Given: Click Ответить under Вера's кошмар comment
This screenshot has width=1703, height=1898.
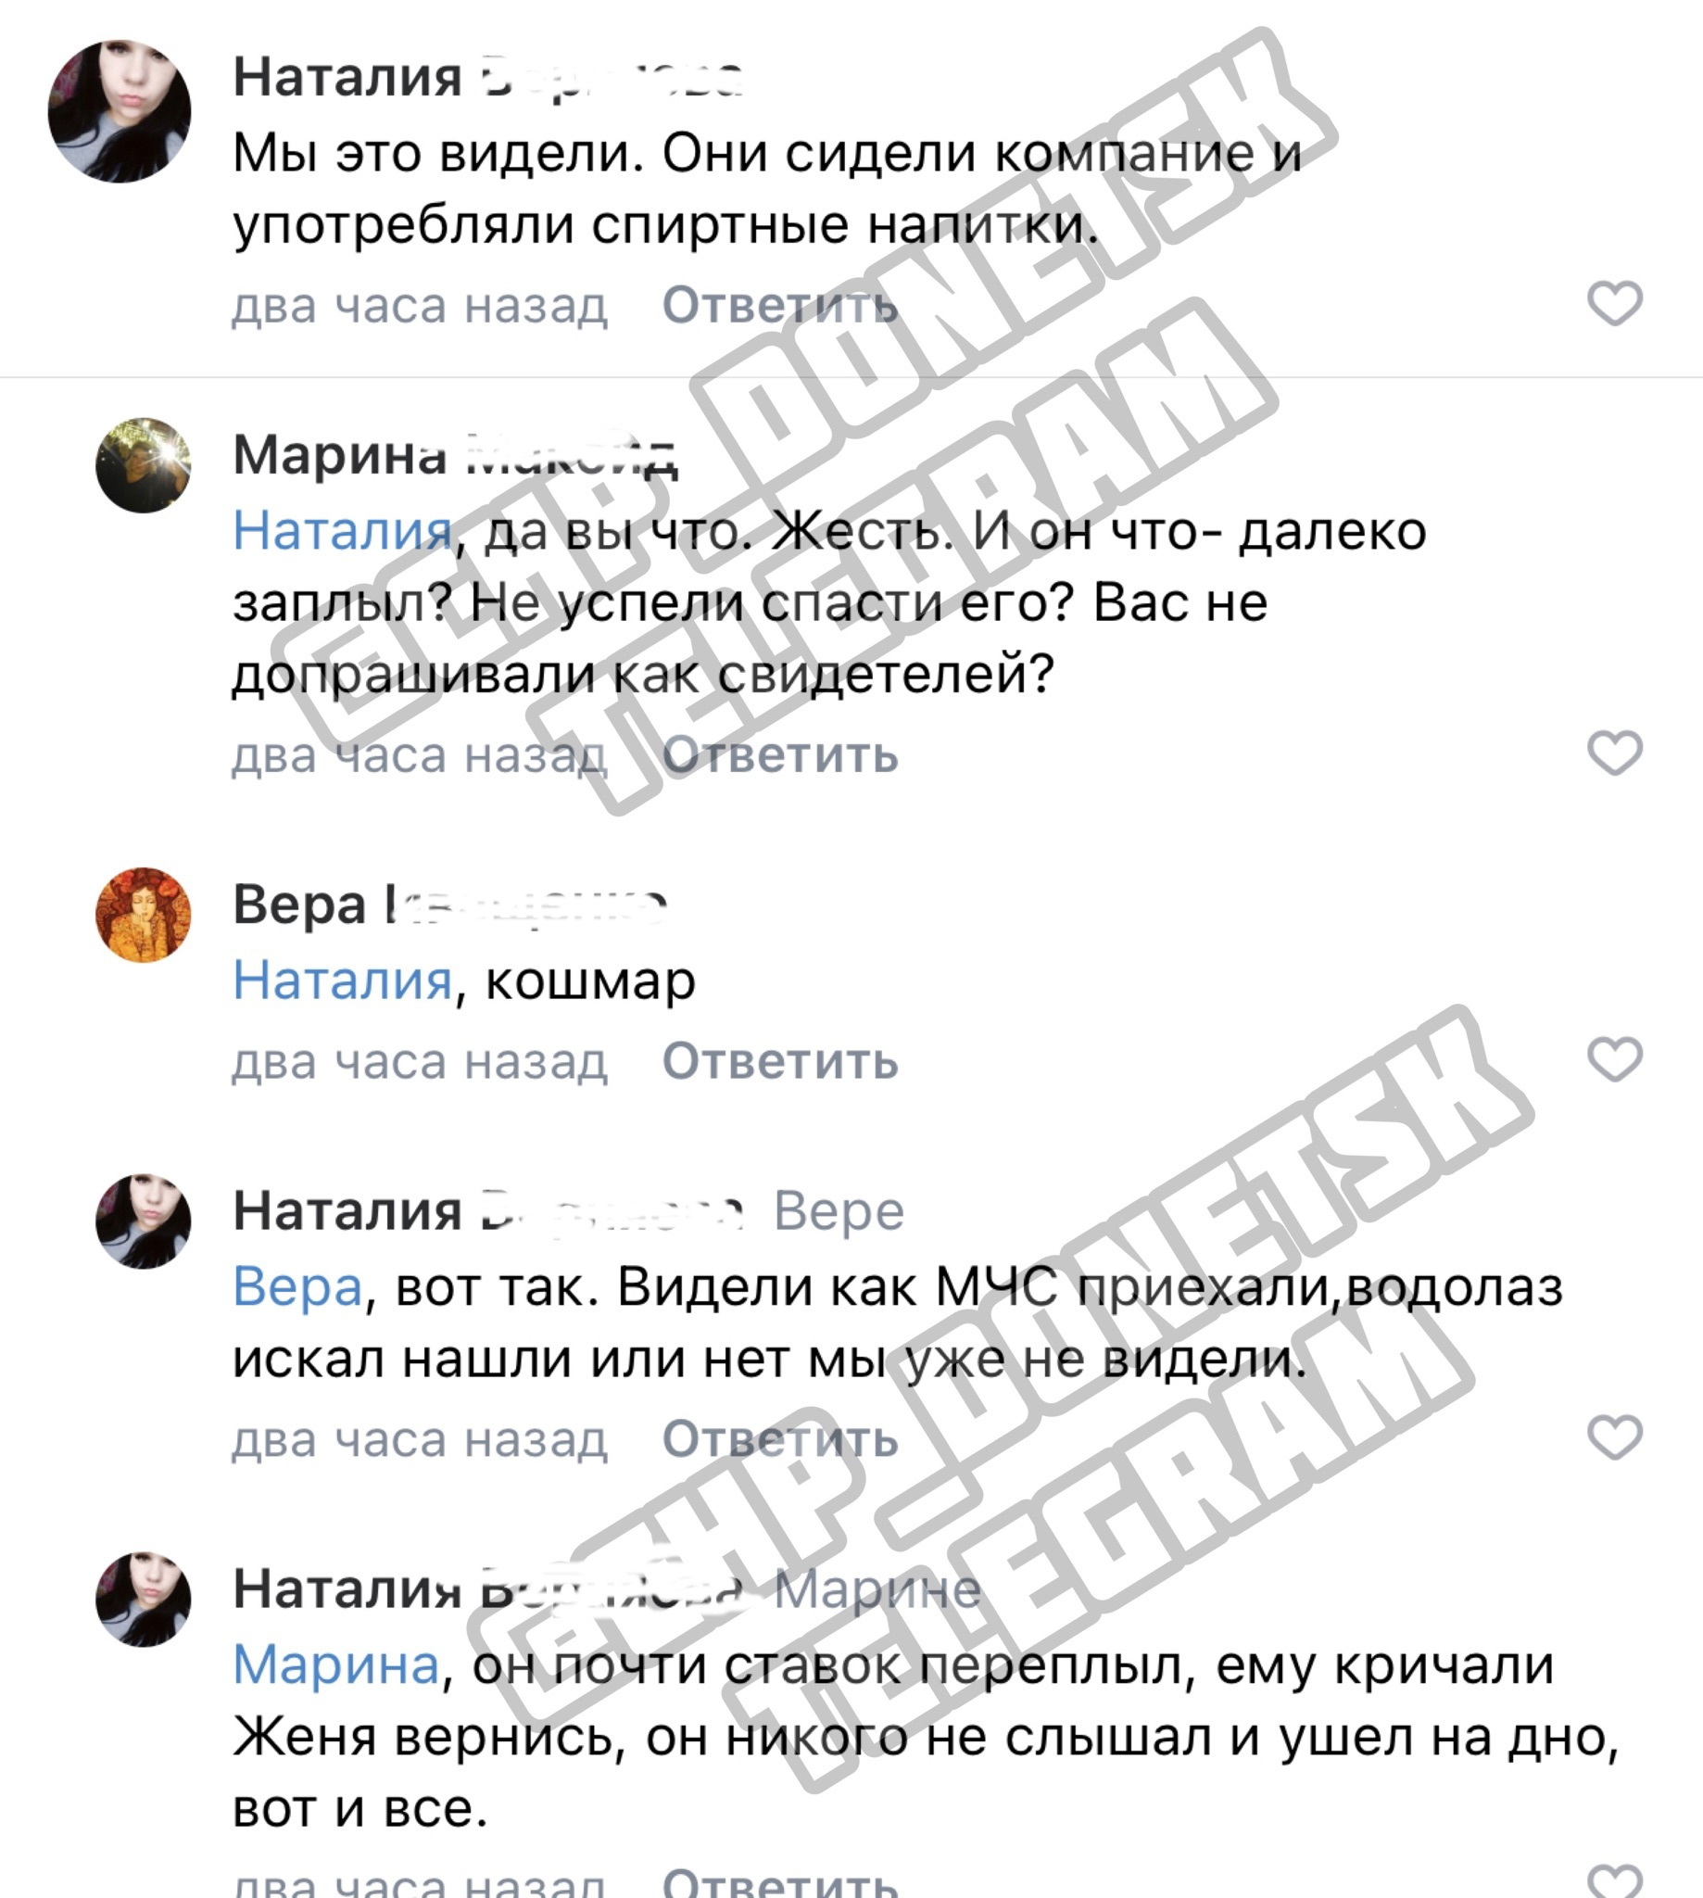Looking at the screenshot, I should (780, 1060).
